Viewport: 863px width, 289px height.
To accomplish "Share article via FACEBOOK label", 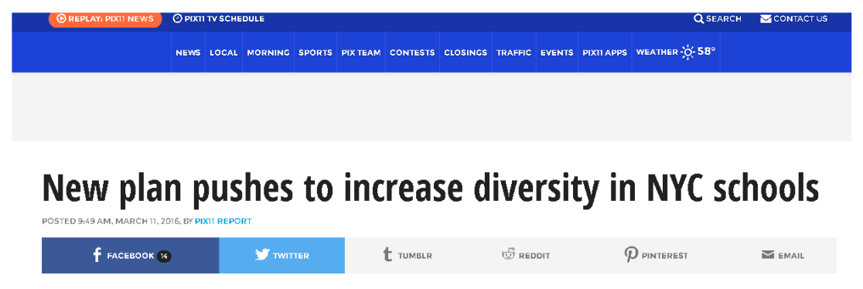I will coord(131,256).
